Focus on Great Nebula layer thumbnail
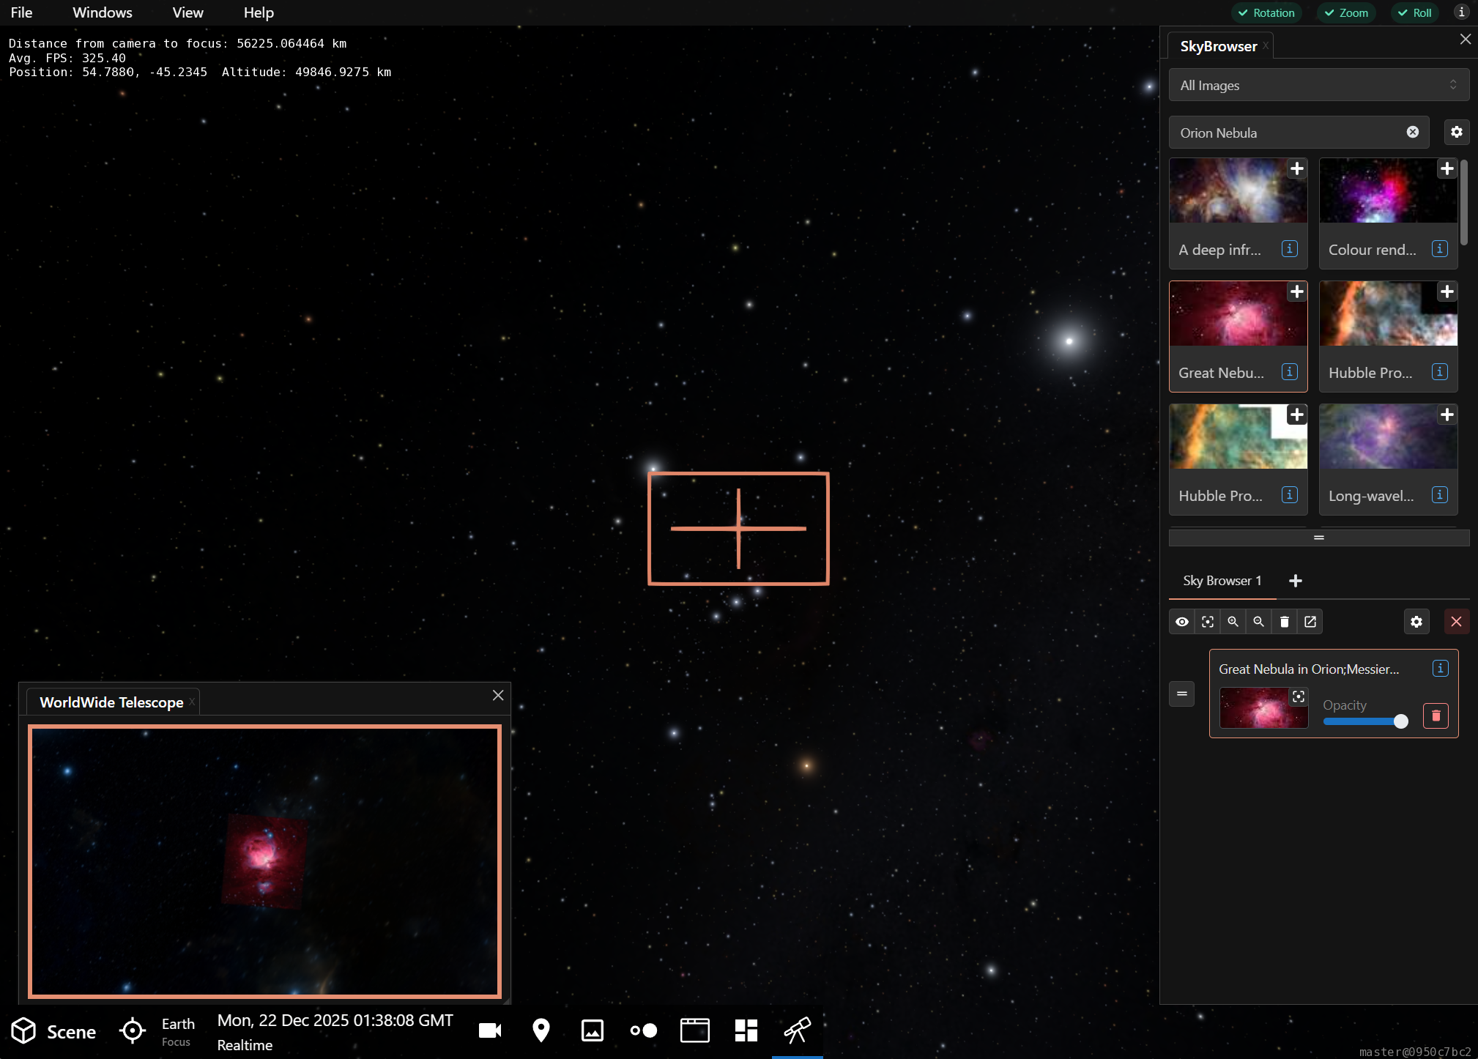 coord(1299,696)
